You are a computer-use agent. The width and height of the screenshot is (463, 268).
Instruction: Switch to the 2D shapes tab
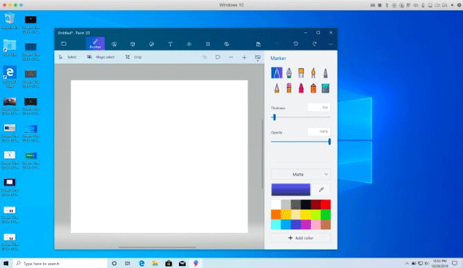click(114, 44)
